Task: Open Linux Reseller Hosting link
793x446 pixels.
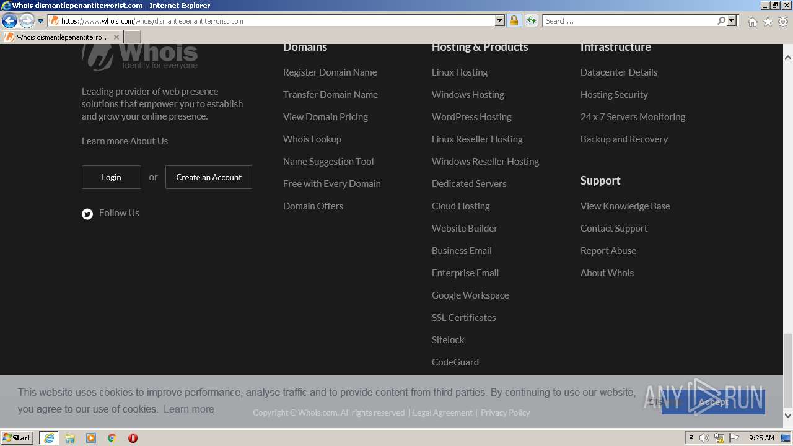Action: click(477, 139)
